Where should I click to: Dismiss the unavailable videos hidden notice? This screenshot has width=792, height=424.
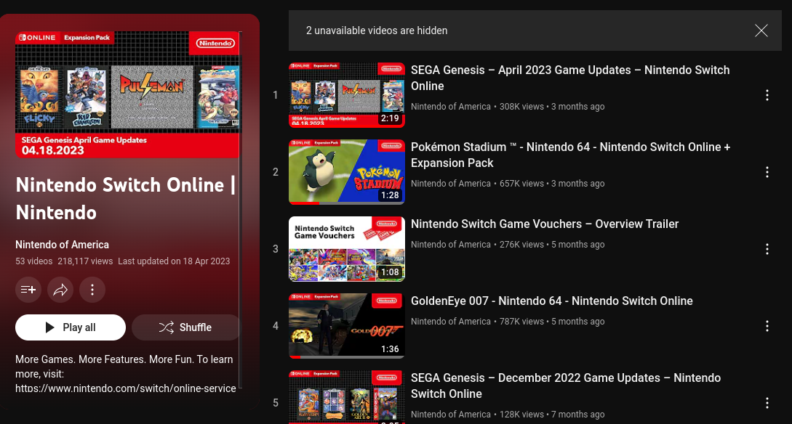(x=761, y=30)
